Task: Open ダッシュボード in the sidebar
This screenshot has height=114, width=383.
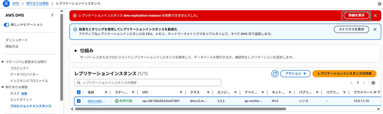Action: click(16, 40)
